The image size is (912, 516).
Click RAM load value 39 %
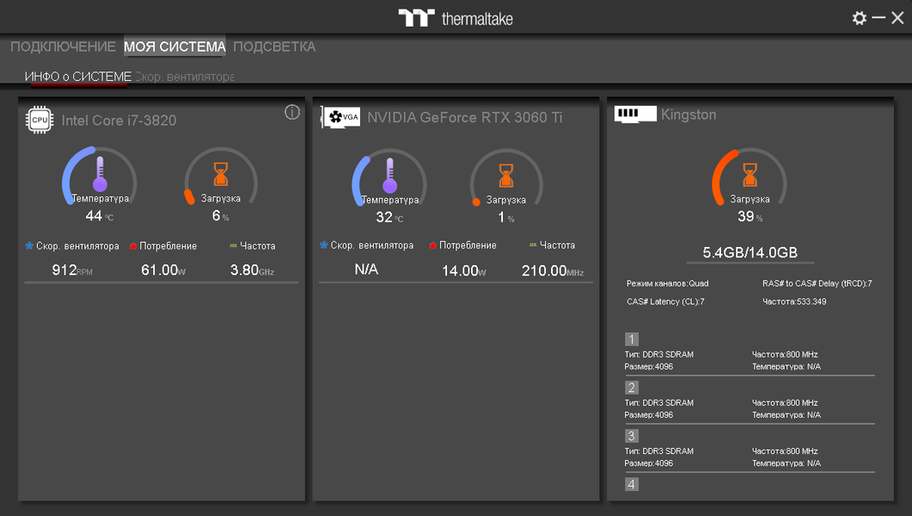pyautogui.click(x=750, y=217)
